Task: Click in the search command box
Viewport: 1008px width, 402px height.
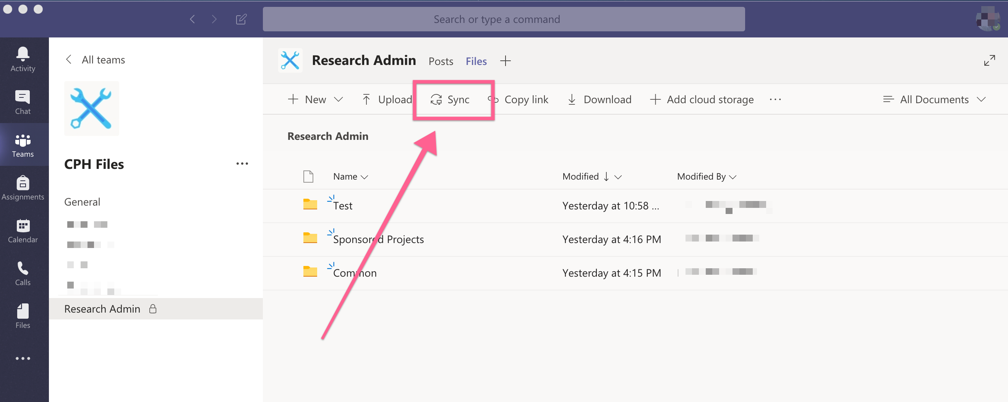Action: [504, 19]
